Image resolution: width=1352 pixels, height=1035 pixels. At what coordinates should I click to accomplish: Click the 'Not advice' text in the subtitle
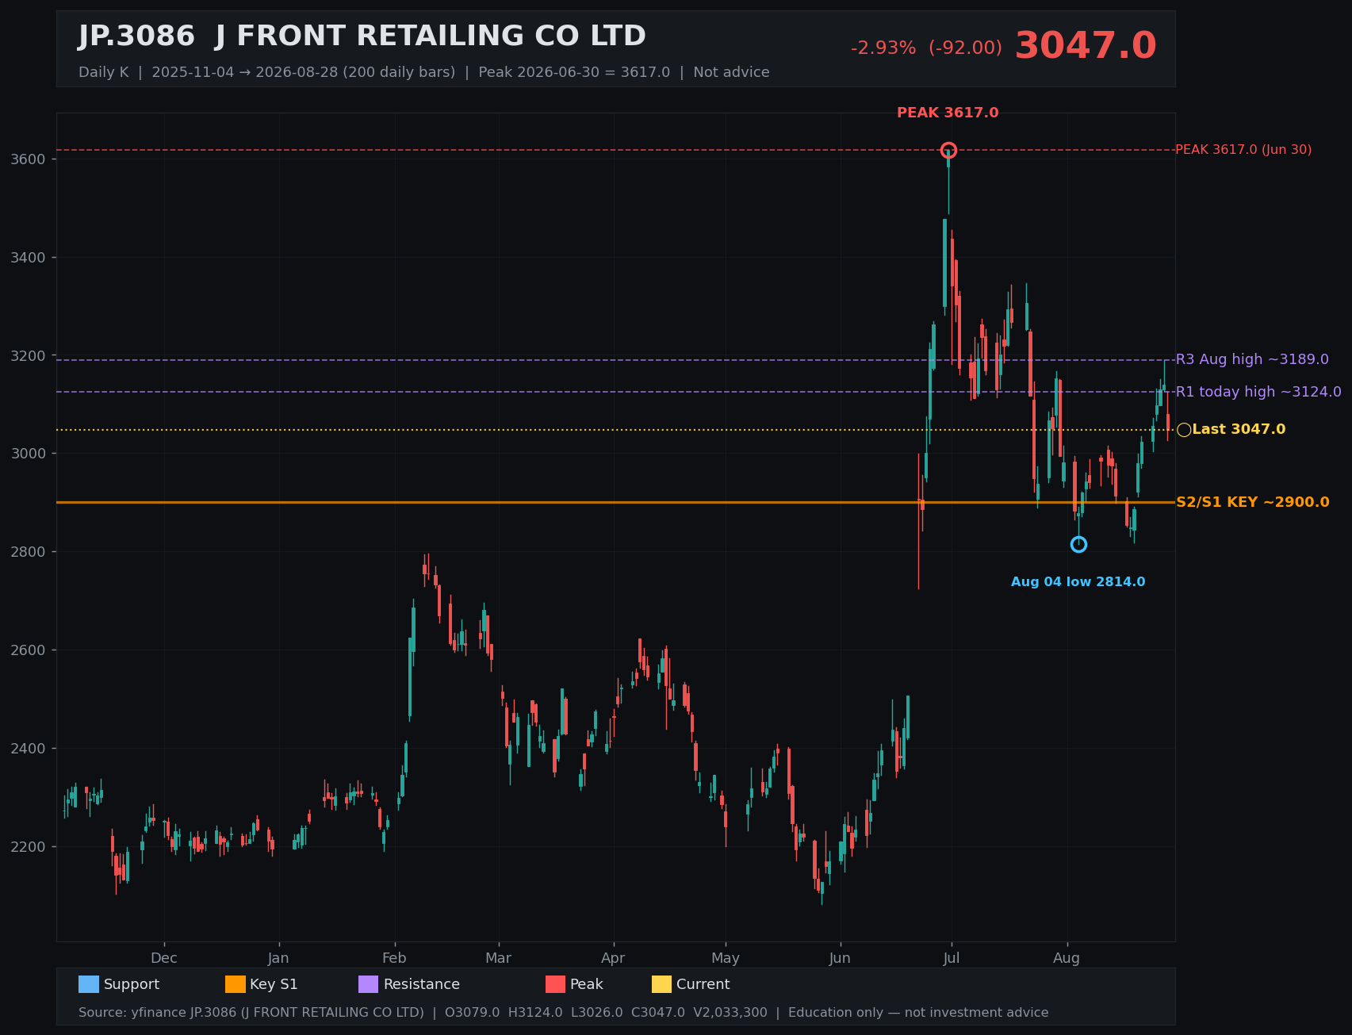[731, 72]
